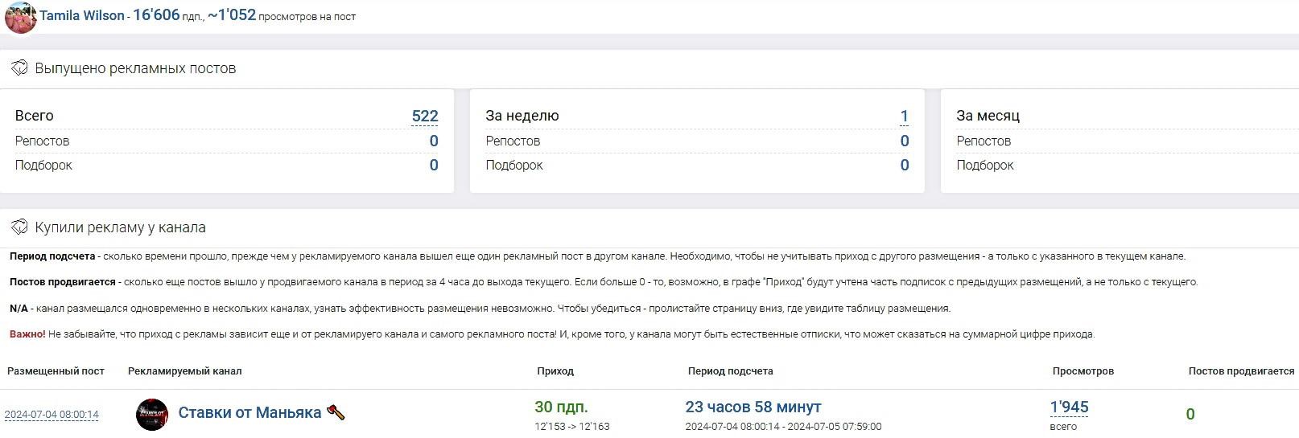
Task: Click Подборок label in За месяц card
Action: pyautogui.click(x=985, y=166)
